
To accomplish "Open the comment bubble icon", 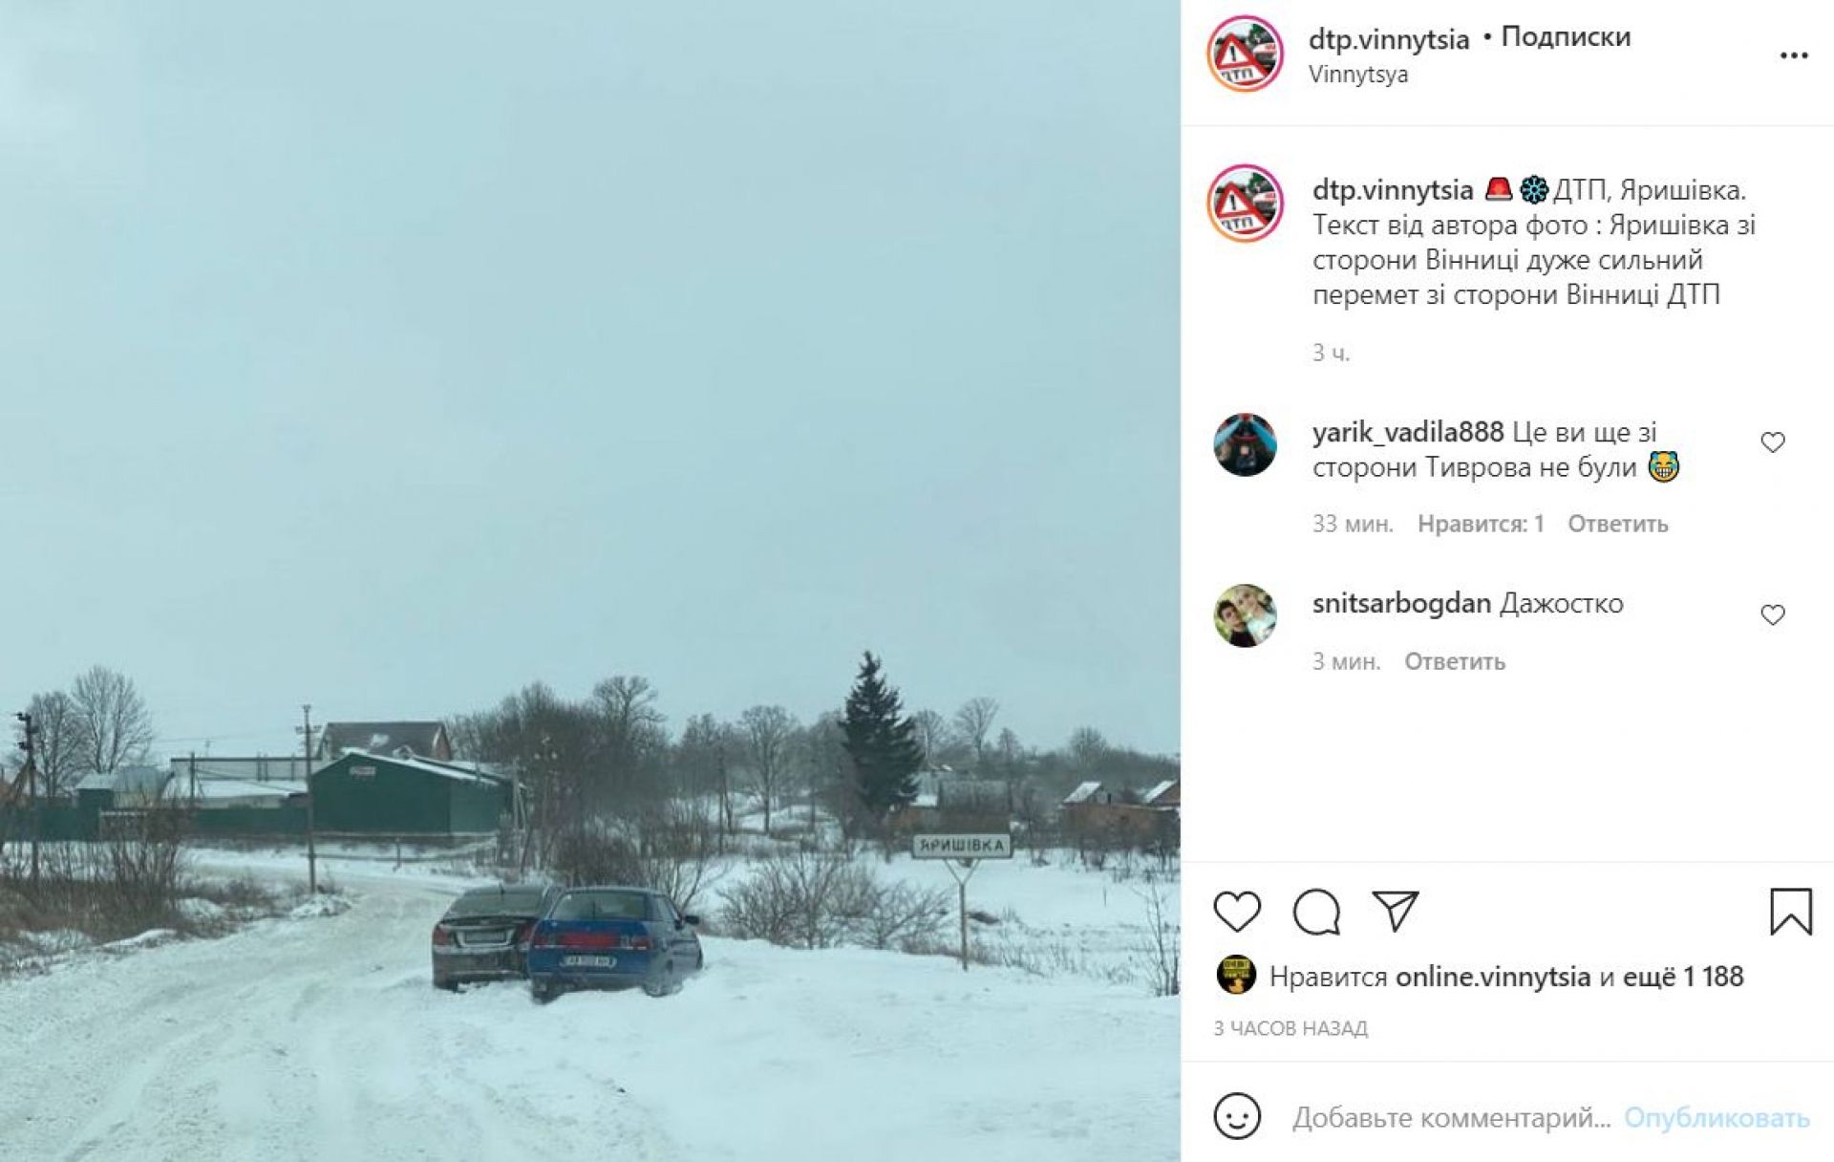I will click(1316, 912).
